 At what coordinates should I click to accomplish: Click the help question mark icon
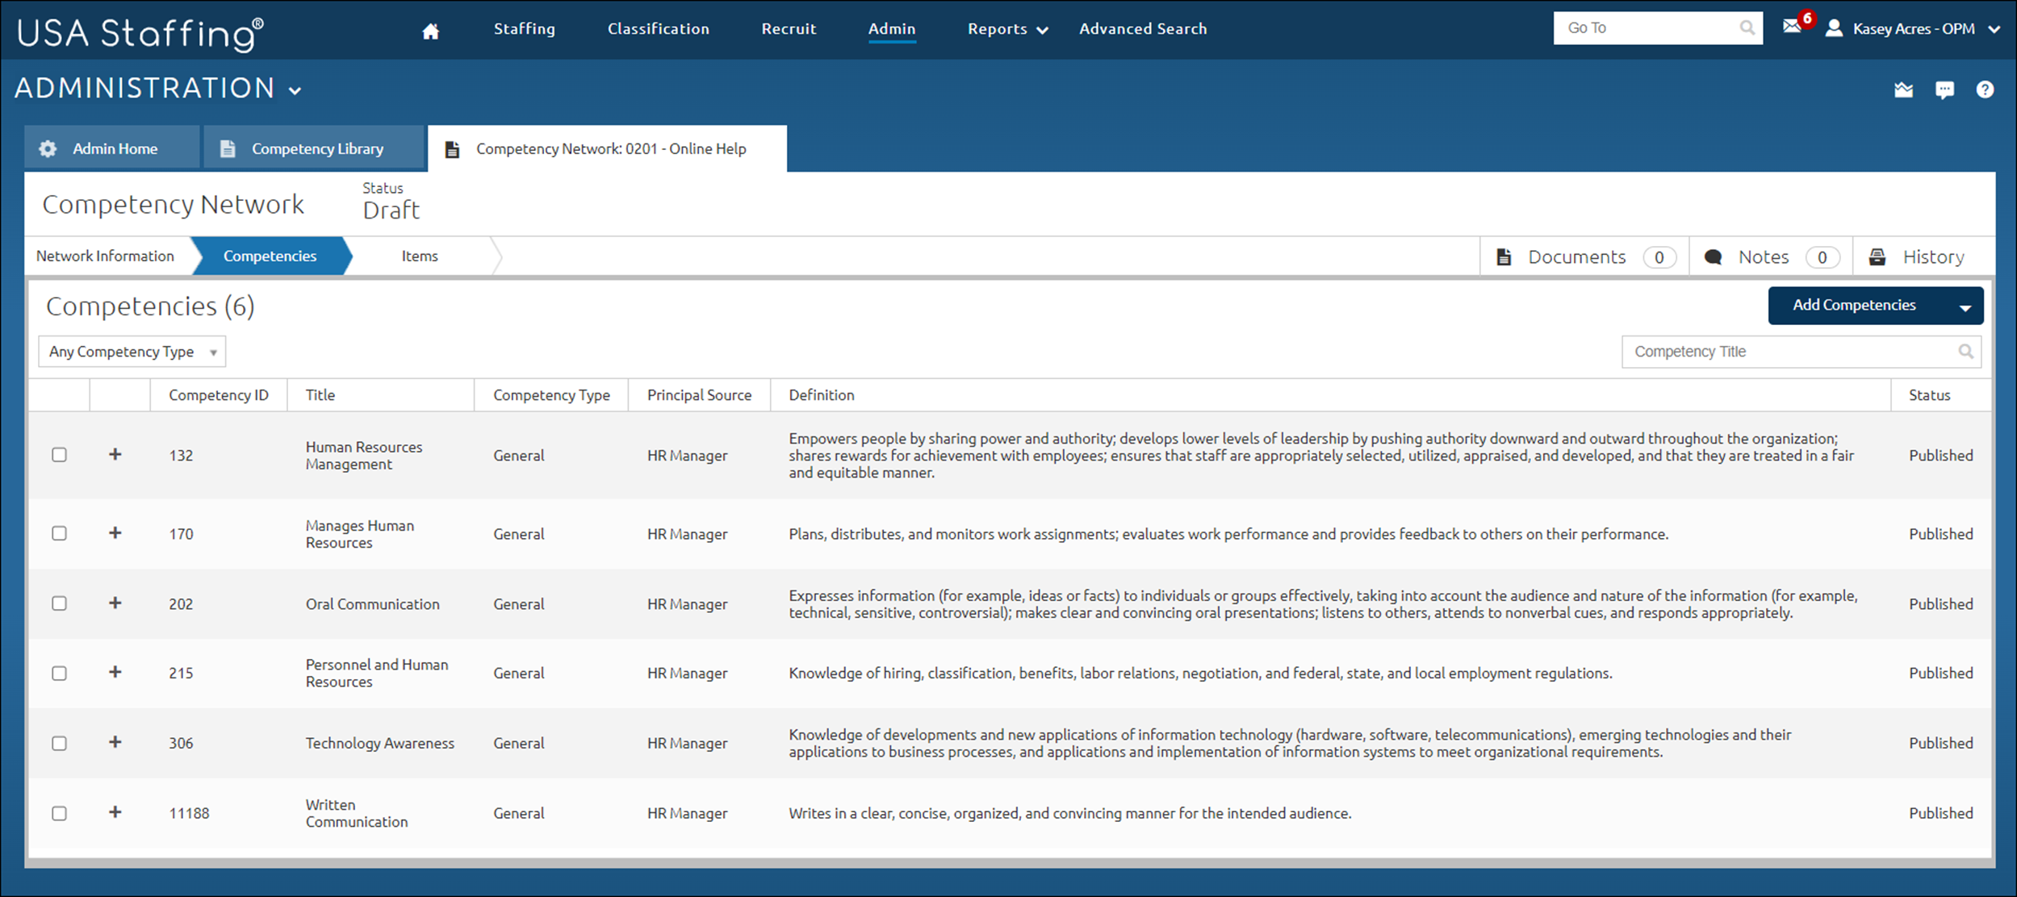1986,89
